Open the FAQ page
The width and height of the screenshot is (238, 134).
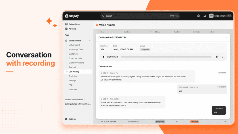click(x=71, y=85)
